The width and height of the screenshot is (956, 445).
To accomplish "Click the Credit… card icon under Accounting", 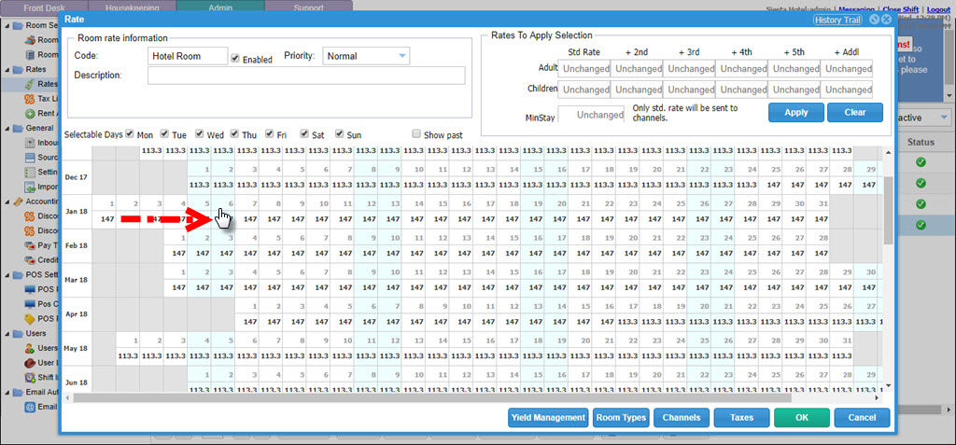I will [x=29, y=260].
